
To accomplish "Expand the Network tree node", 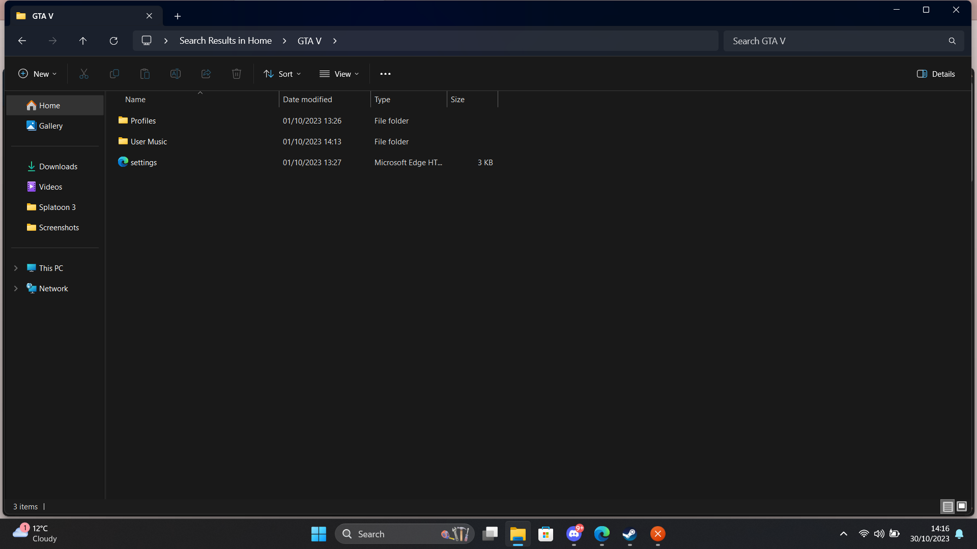I will (x=16, y=288).
